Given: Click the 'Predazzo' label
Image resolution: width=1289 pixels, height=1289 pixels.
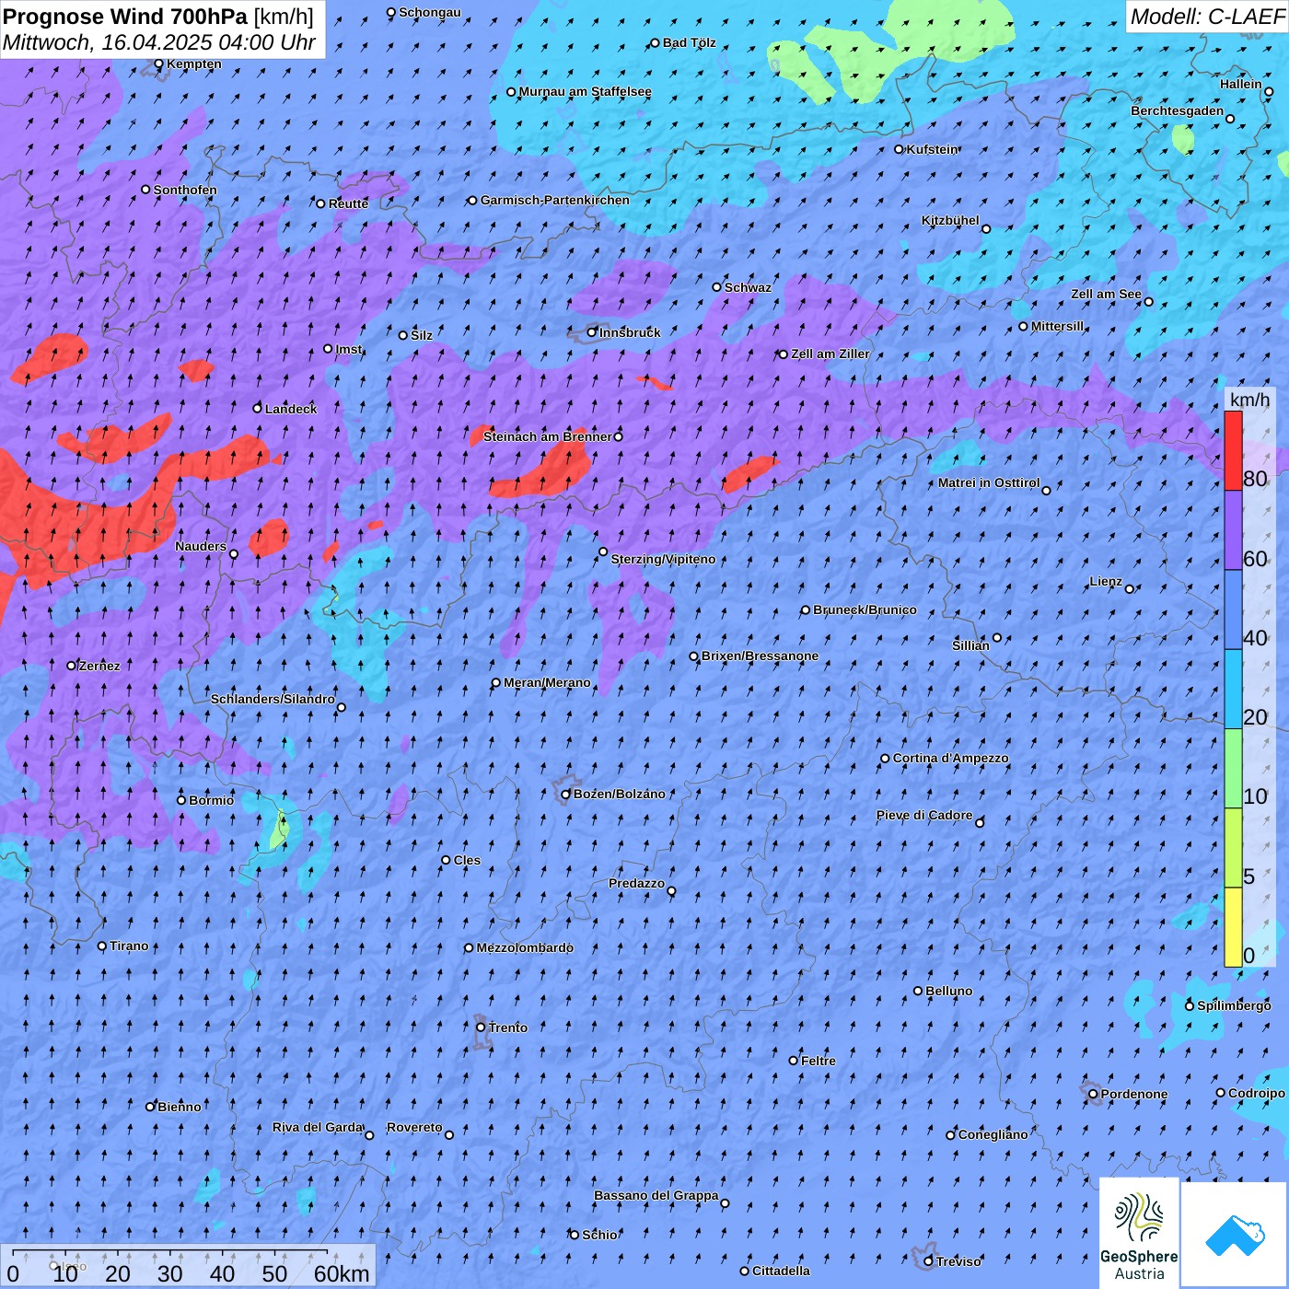Looking at the screenshot, I should (x=636, y=883).
